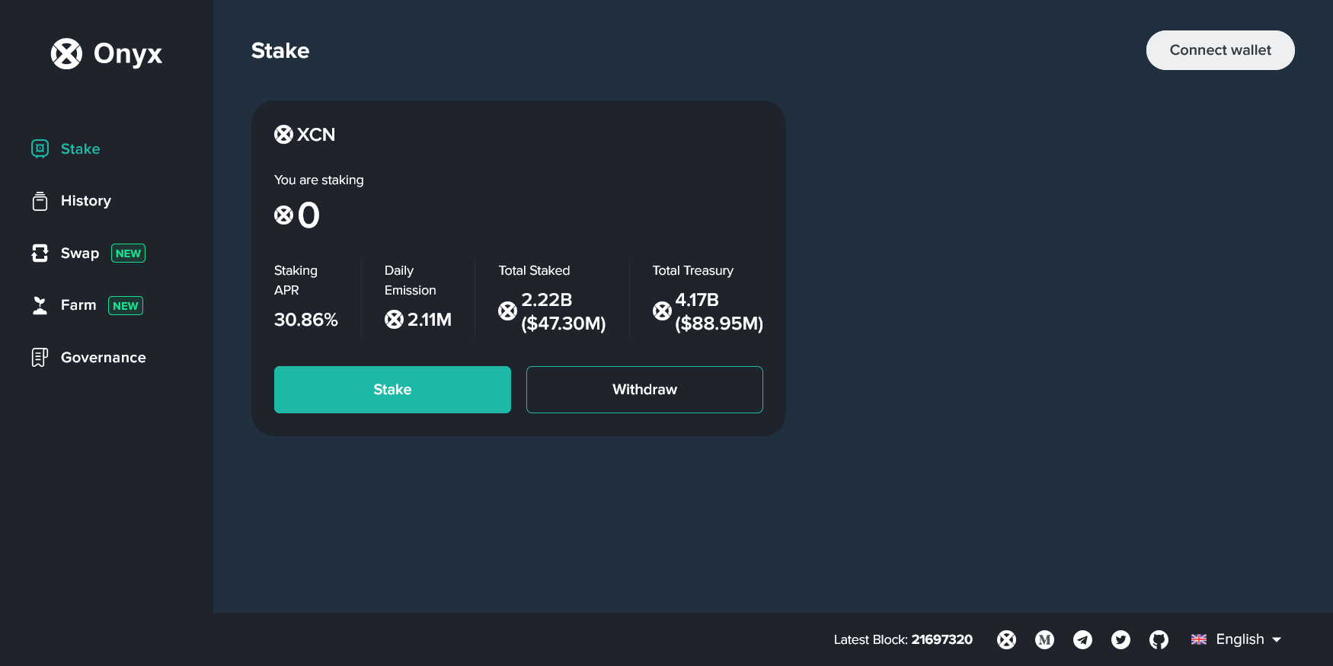Viewport: 1333px width, 666px height.
Task: Click the Total Treasury label
Action: point(693,270)
